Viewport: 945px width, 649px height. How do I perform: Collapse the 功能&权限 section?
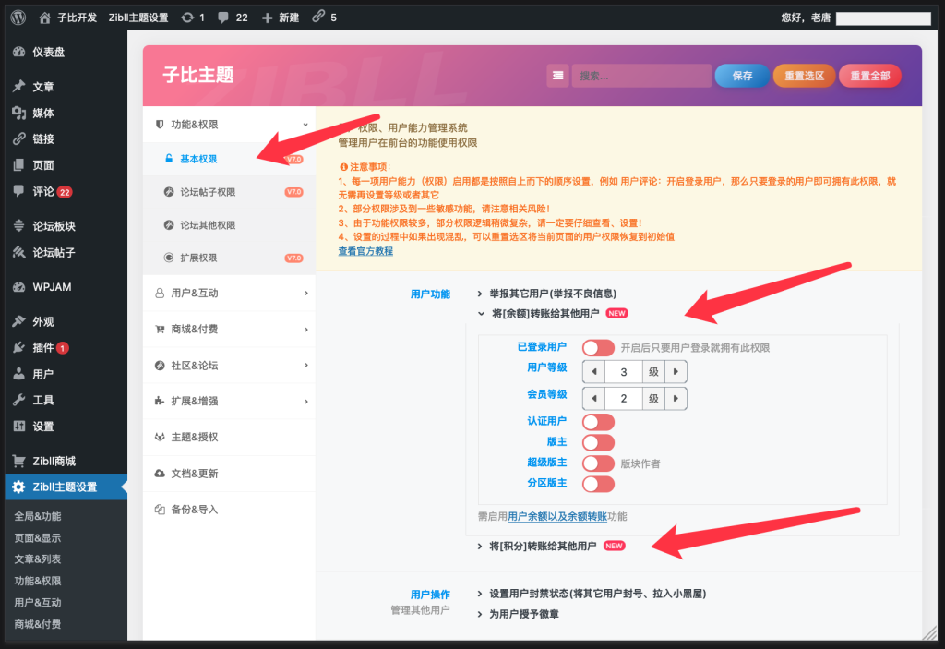click(x=229, y=125)
